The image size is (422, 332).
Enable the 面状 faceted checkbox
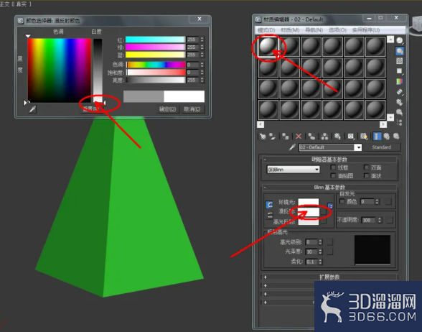(x=366, y=175)
